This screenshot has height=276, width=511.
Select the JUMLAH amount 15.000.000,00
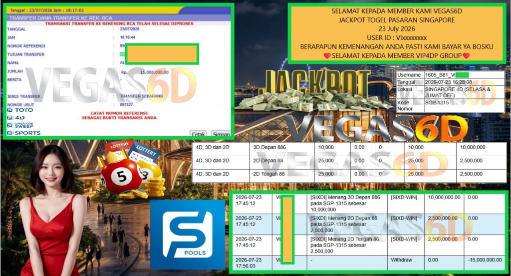point(154,72)
